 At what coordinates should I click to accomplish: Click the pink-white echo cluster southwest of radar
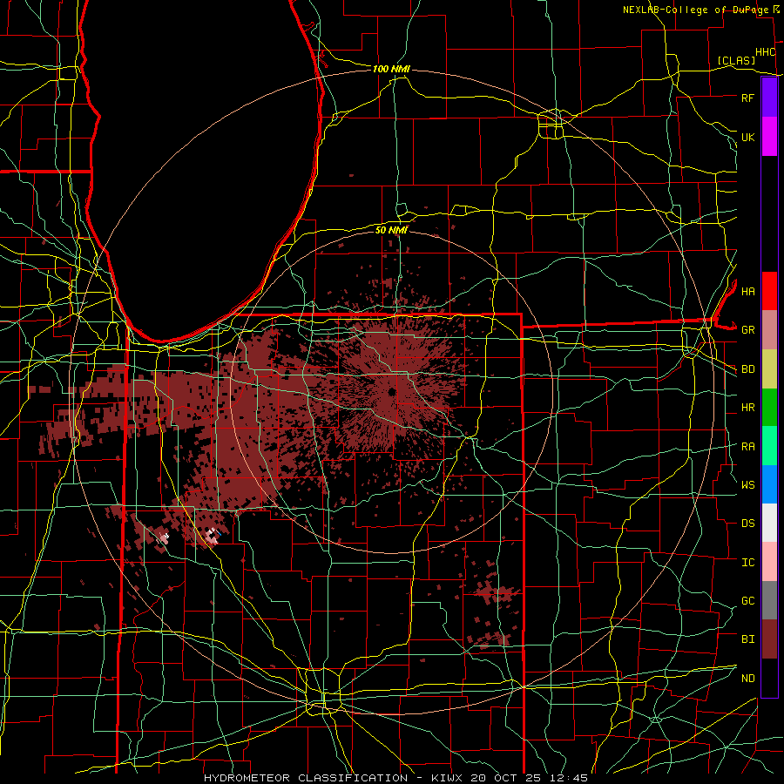pyautogui.click(x=213, y=536)
